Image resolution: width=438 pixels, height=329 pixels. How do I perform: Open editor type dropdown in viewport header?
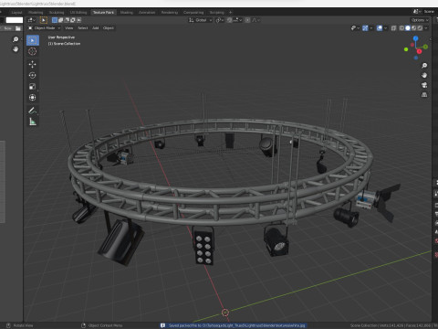[32, 20]
